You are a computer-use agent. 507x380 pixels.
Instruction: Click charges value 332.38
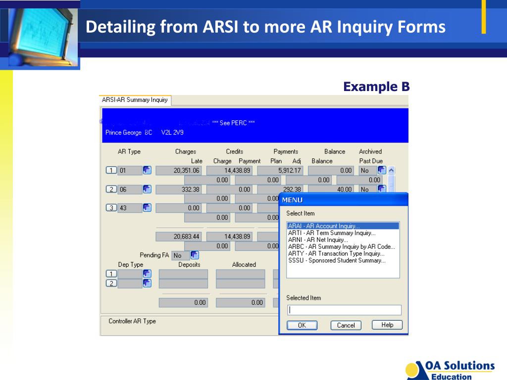click(x=178, y=190)
